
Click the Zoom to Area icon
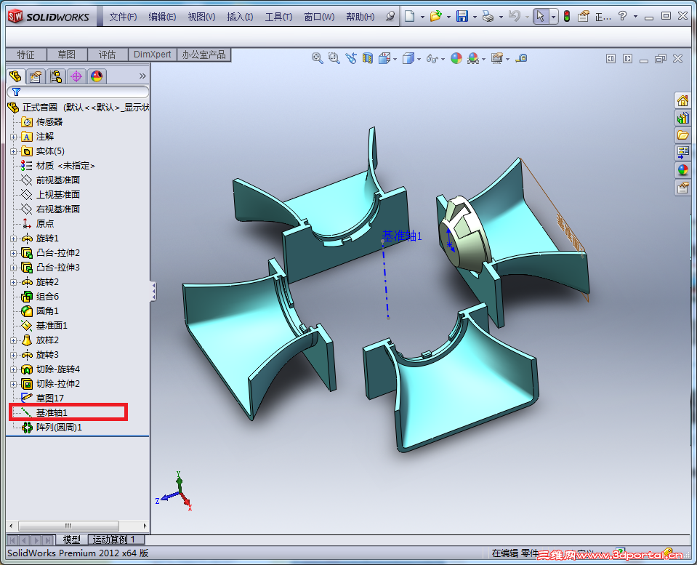pyautogui.click(x=334, y=58)
